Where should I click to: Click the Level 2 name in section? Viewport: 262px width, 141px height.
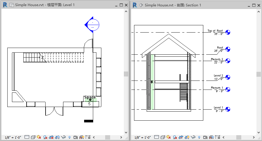(x=218, y=76)
